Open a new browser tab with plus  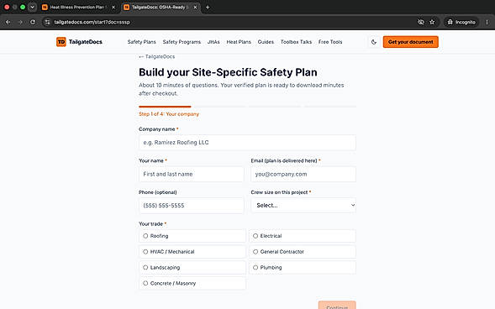point(208,8)
